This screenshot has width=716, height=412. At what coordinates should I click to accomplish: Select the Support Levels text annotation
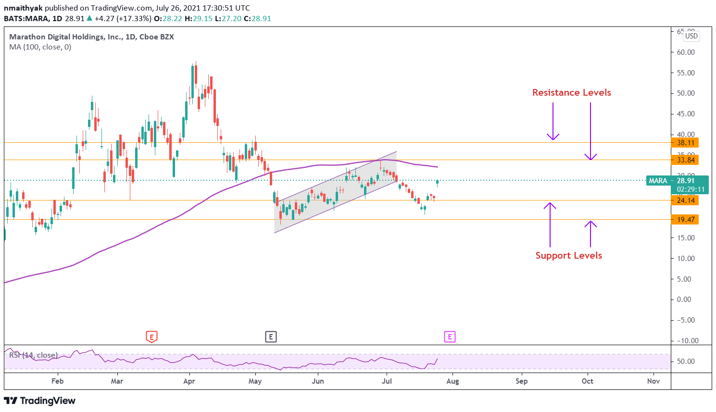[568, 255]
